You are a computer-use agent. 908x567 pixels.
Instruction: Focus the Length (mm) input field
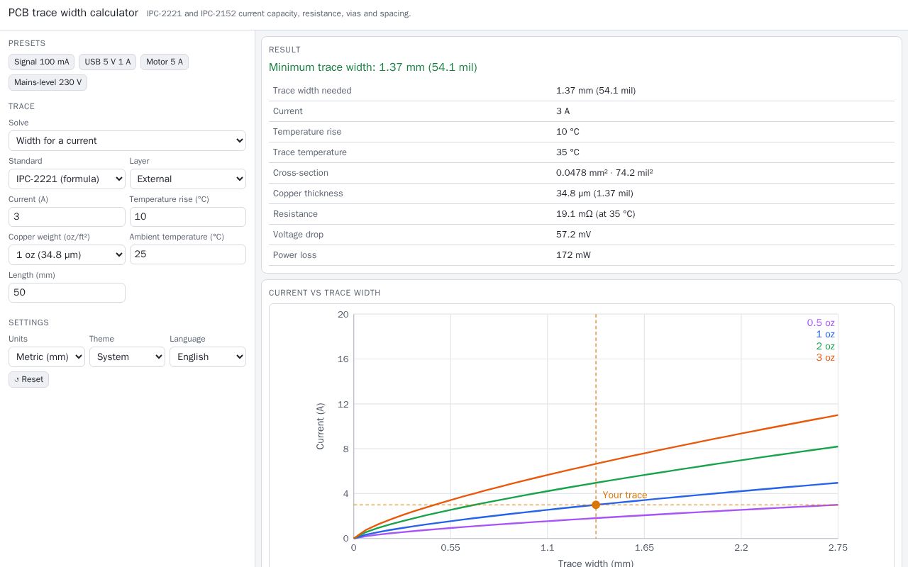point(67,292)
